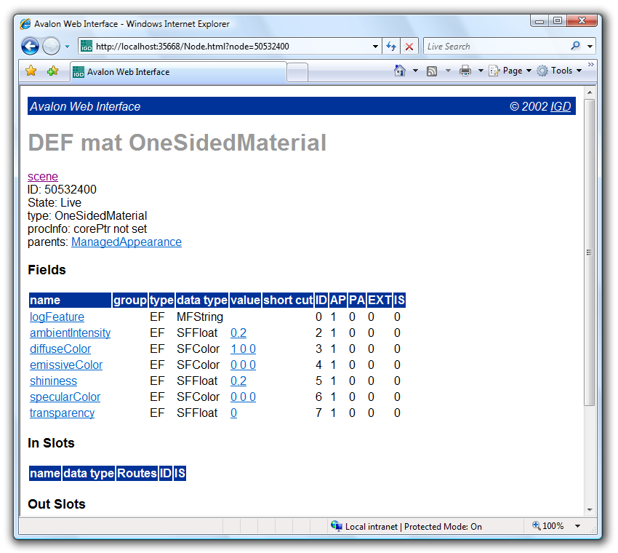Expand the zoom level dropdown arrow

pyautogui.click(x=578, y=526)
